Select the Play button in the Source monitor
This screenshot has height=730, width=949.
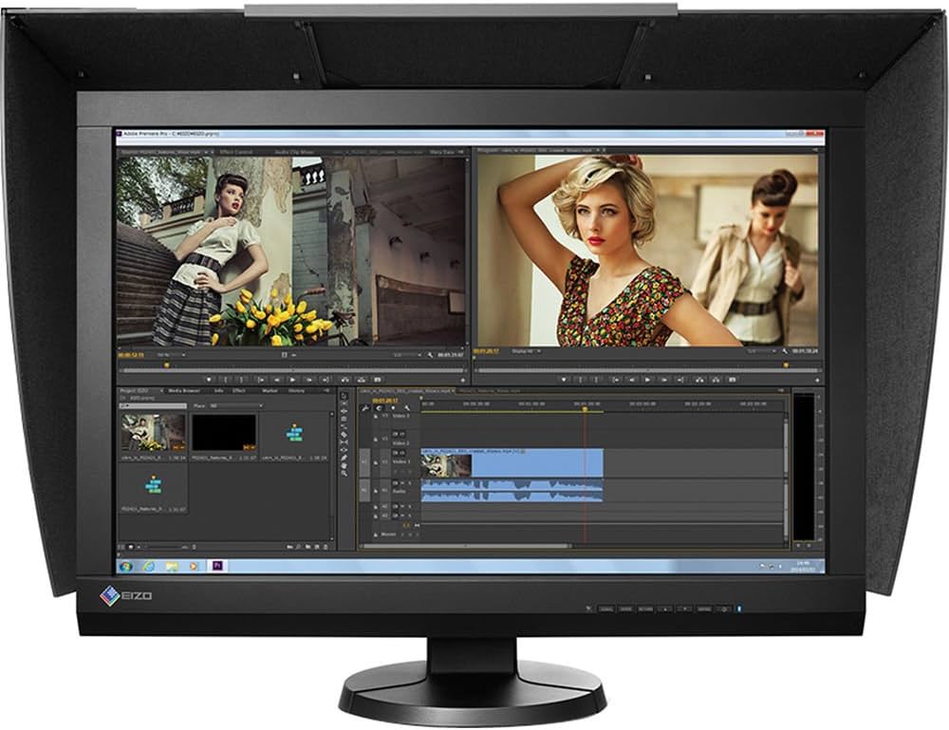[293, 378]
